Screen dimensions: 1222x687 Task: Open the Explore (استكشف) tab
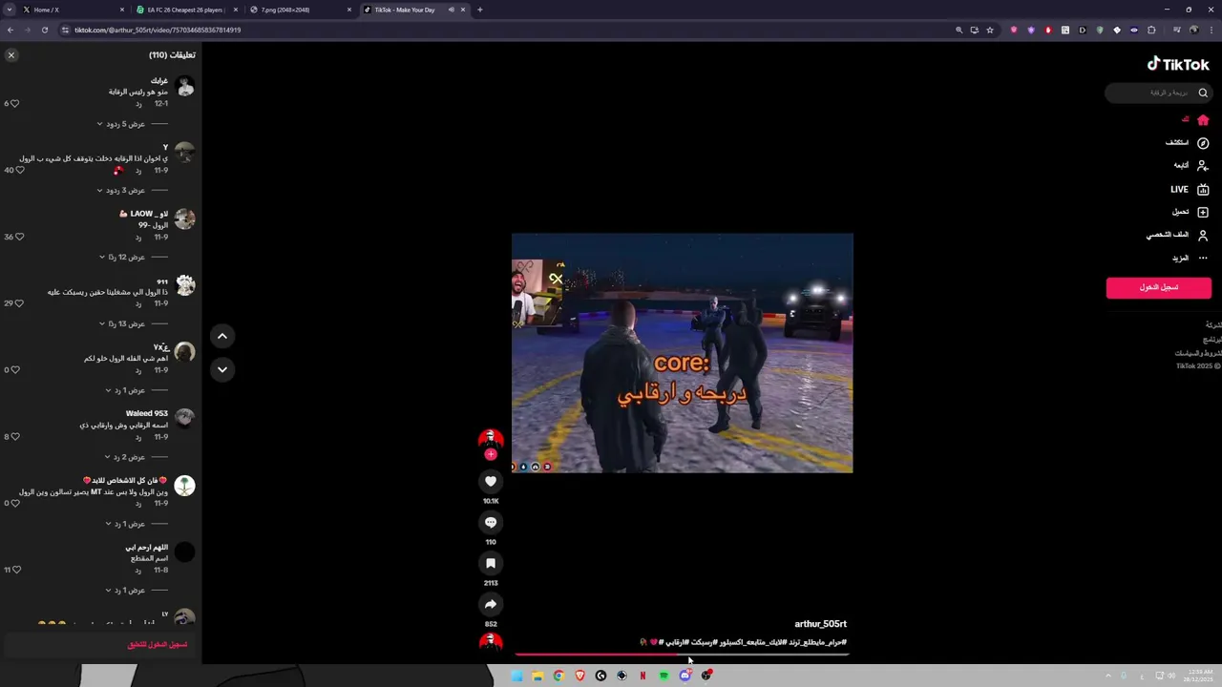click(1188, 143)
